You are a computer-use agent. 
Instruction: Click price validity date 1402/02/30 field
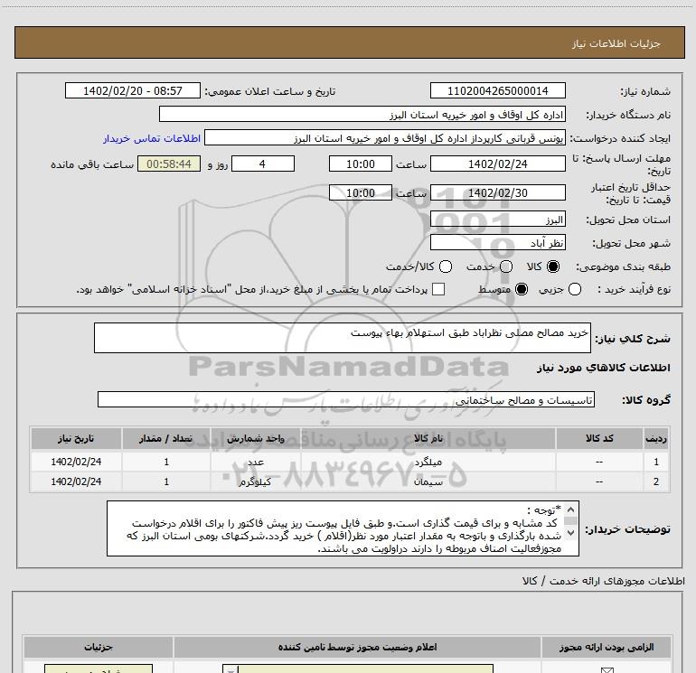point(497,193)
